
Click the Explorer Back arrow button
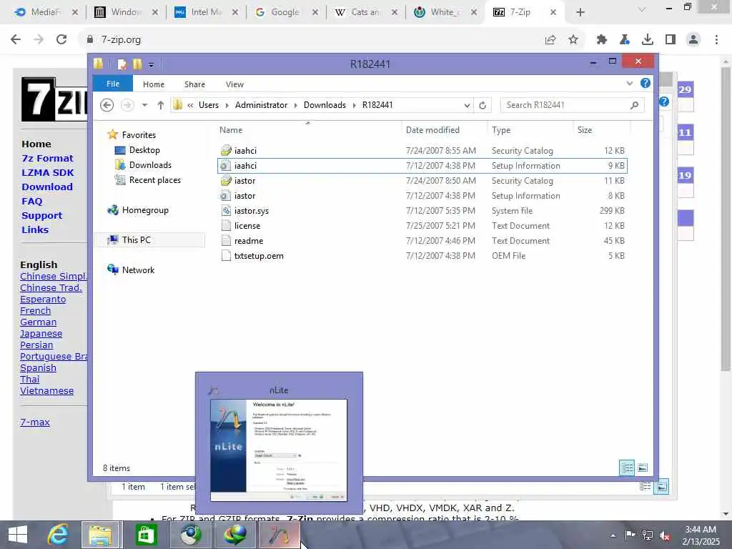(107, 105)
